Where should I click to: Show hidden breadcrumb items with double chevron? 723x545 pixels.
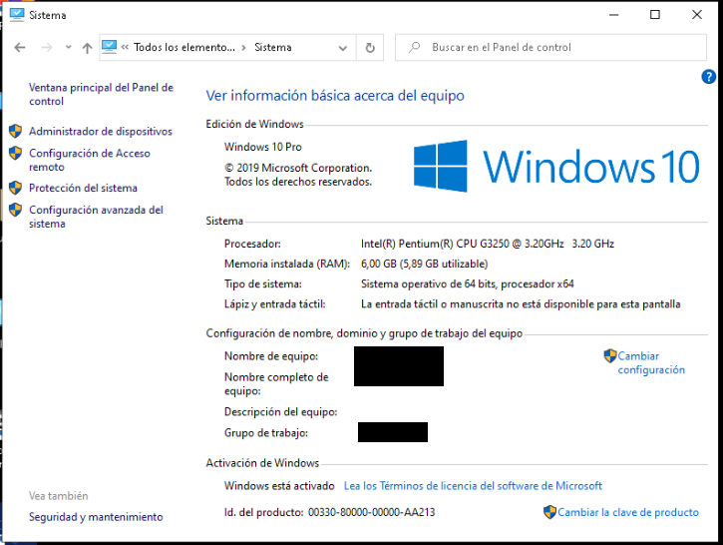tap(125, 47)
